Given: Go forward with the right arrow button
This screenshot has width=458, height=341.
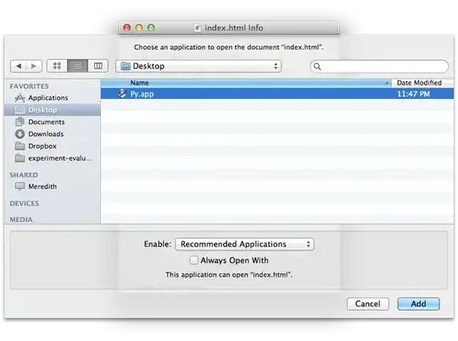Looking at the screenshot, I should click(34, 66).
